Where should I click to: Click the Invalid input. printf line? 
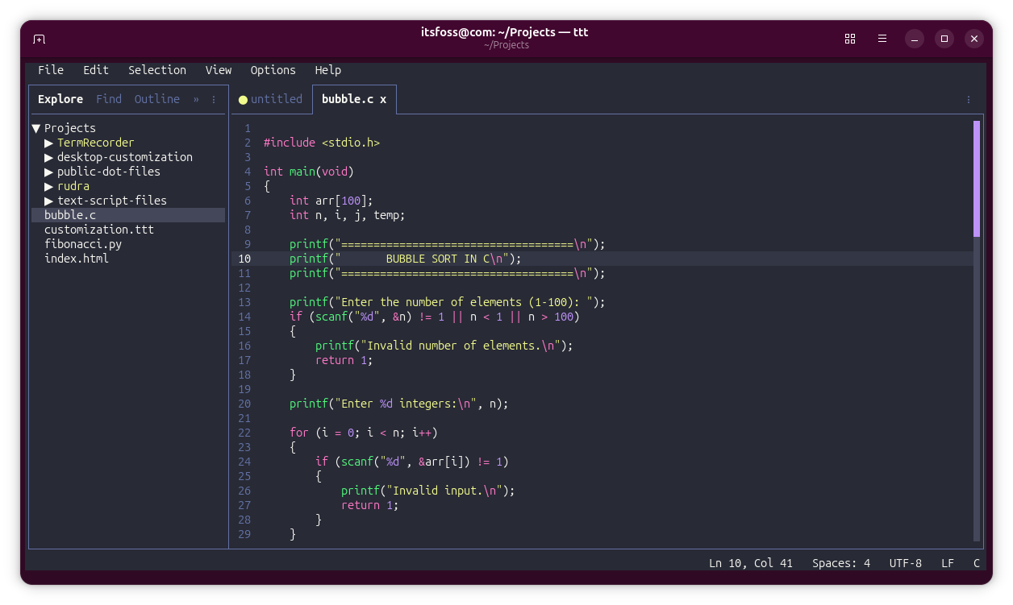428,491
